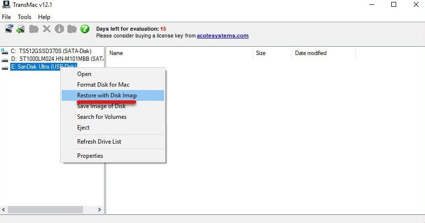Select the D: ST1000LM024 drive
The width and height of the screenshot is (425, 223).
pyautogui.click(x=57, y=58)
